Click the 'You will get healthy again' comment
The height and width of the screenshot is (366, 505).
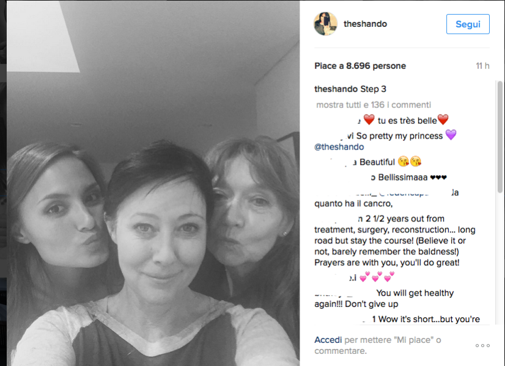tap(384, 298)
